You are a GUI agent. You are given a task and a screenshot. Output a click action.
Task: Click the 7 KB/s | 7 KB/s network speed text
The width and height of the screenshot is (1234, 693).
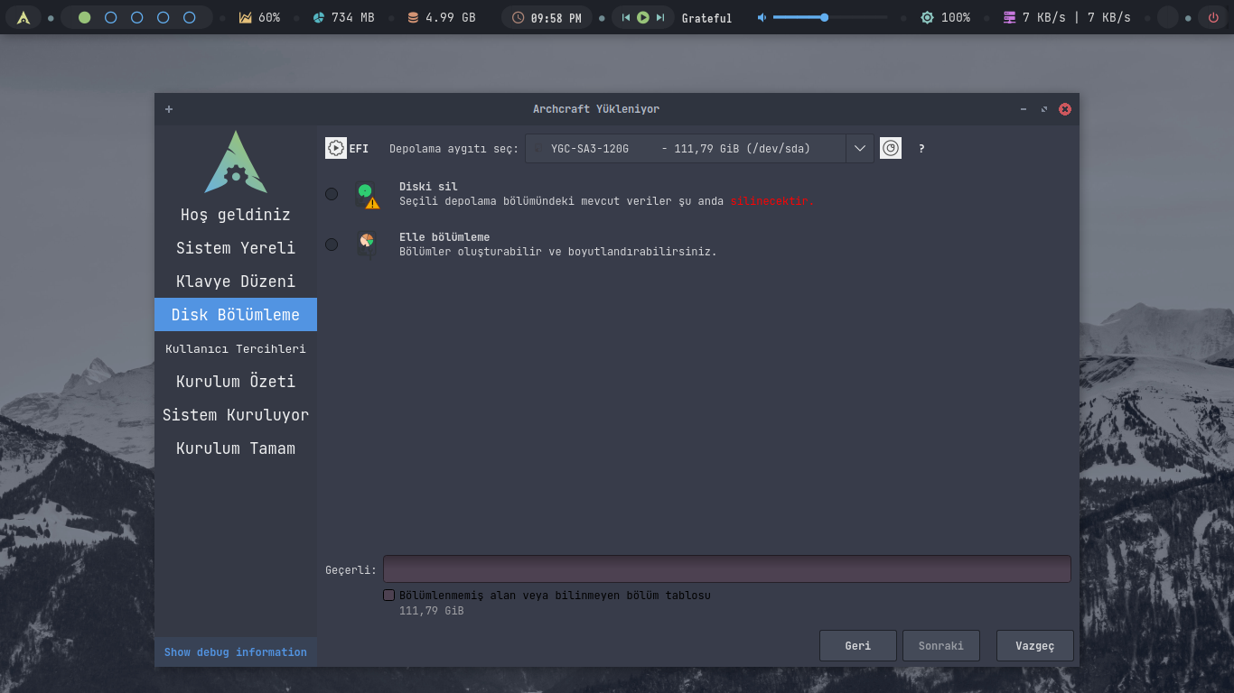pos(1077,18)
